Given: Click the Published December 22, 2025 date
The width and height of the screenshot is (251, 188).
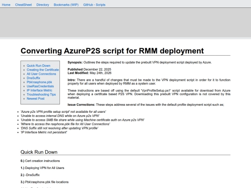Looking at the screenshot, I should [x=89, y=69].
